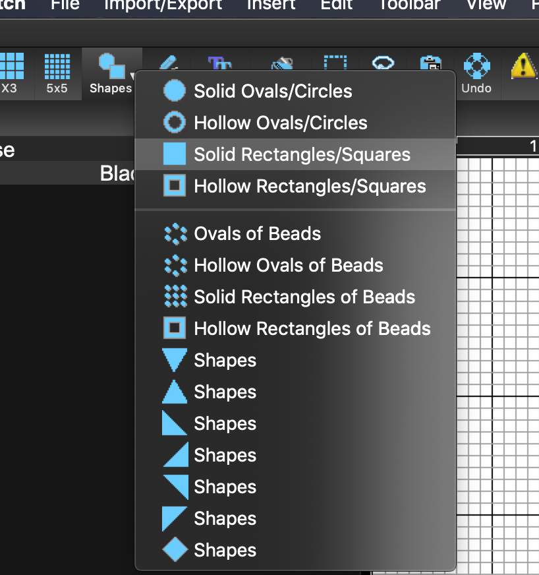Image resolution: width=539 pixels, height=575 pixels.
Task: Select the lasso selection tool
Action: [x=383, y=64]
